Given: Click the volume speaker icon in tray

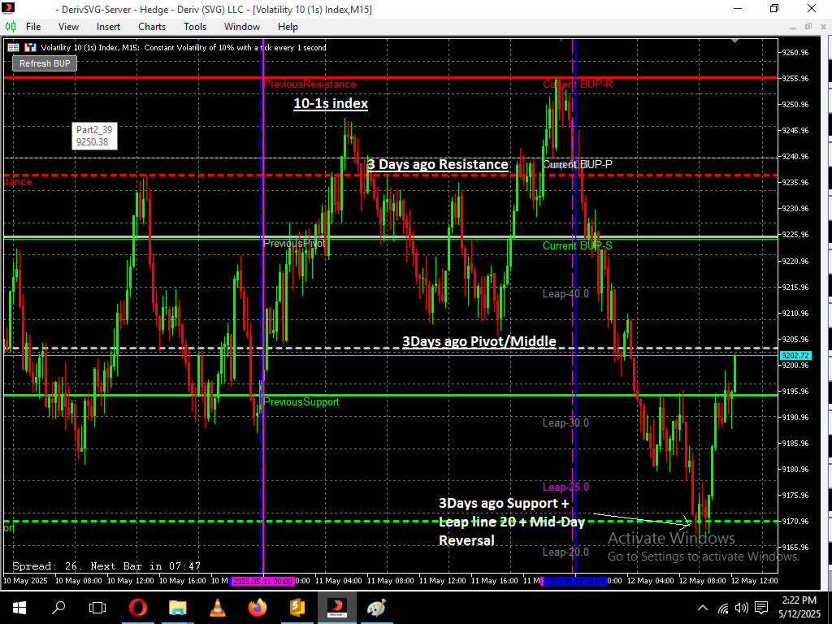Looking at the screenshot, I should [x=741, y=608].
